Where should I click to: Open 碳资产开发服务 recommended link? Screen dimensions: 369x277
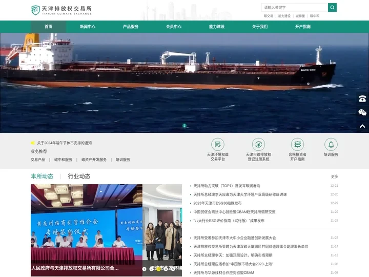pyautogui.click(x=94, y=160)
